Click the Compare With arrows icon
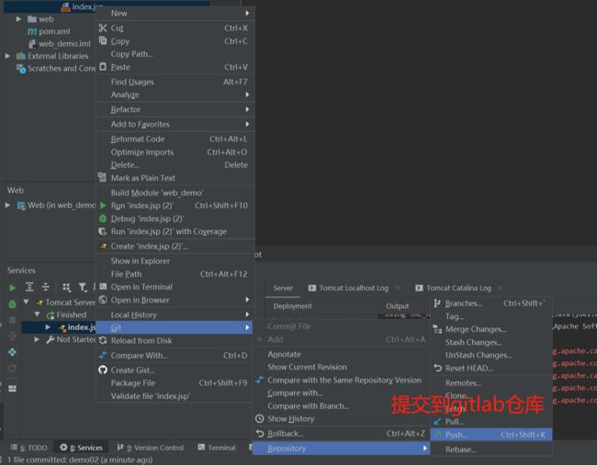Viewport: 597px width, 465px height. coord(103,355)
